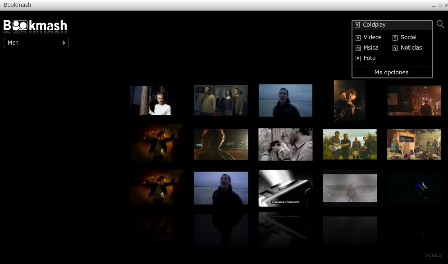Open the guitarist video thumbnail in the top row
The width and height of the screenshot is (448, 264).
click(349, 100)
